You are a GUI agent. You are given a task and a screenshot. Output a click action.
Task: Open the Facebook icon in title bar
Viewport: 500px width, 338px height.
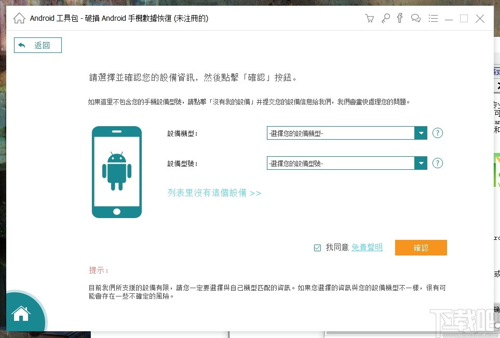click(400, 18)
